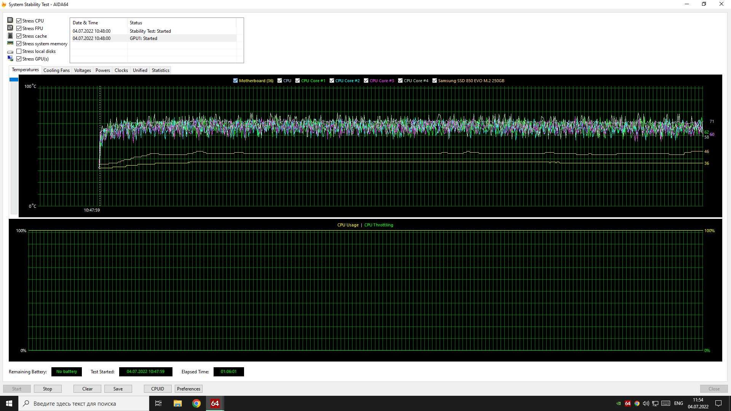
Task: Click the CPUID button to open CPU info
Action: [x=157, y=389]
